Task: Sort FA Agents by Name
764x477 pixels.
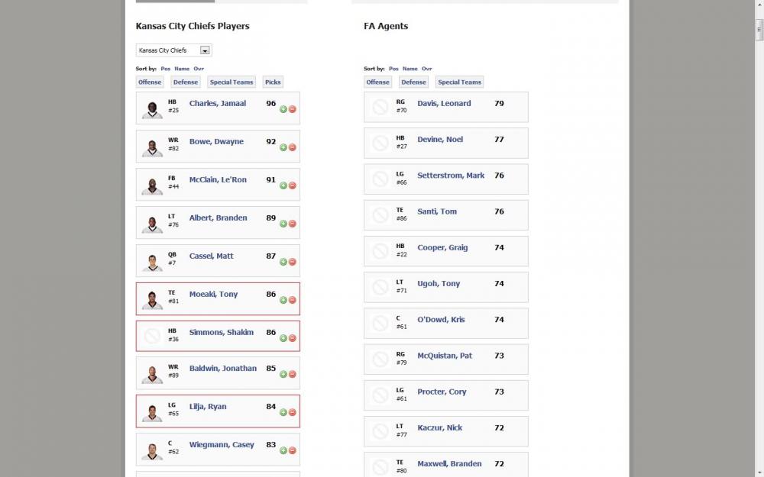Action: (410, 69)
